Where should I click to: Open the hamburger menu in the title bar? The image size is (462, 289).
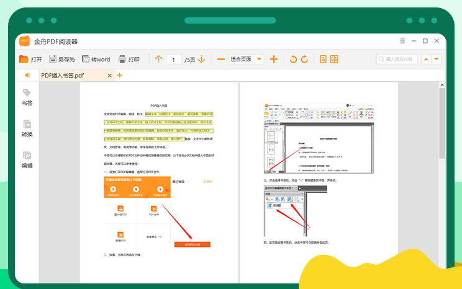coord(402,41)
